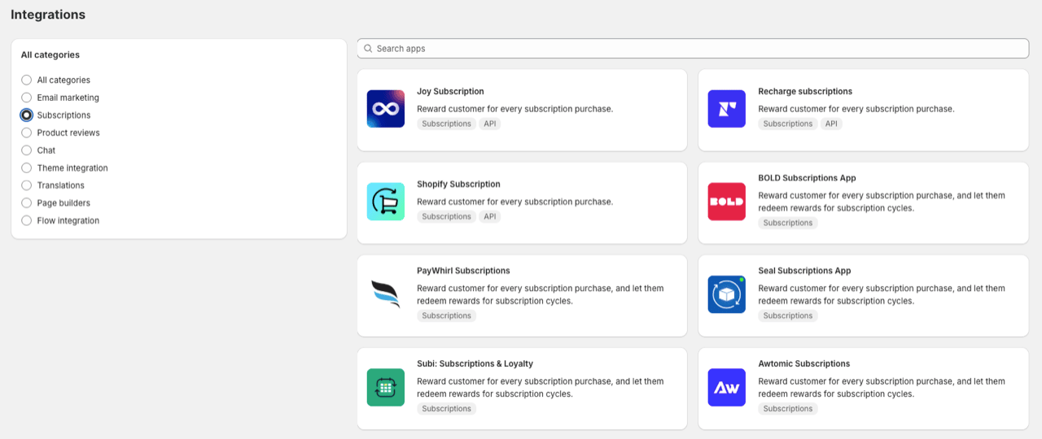The height and width of the screenshot is (439, 1042).
Task: Open the BOLD Subscriptions red logo
Action: coord(727,202)
